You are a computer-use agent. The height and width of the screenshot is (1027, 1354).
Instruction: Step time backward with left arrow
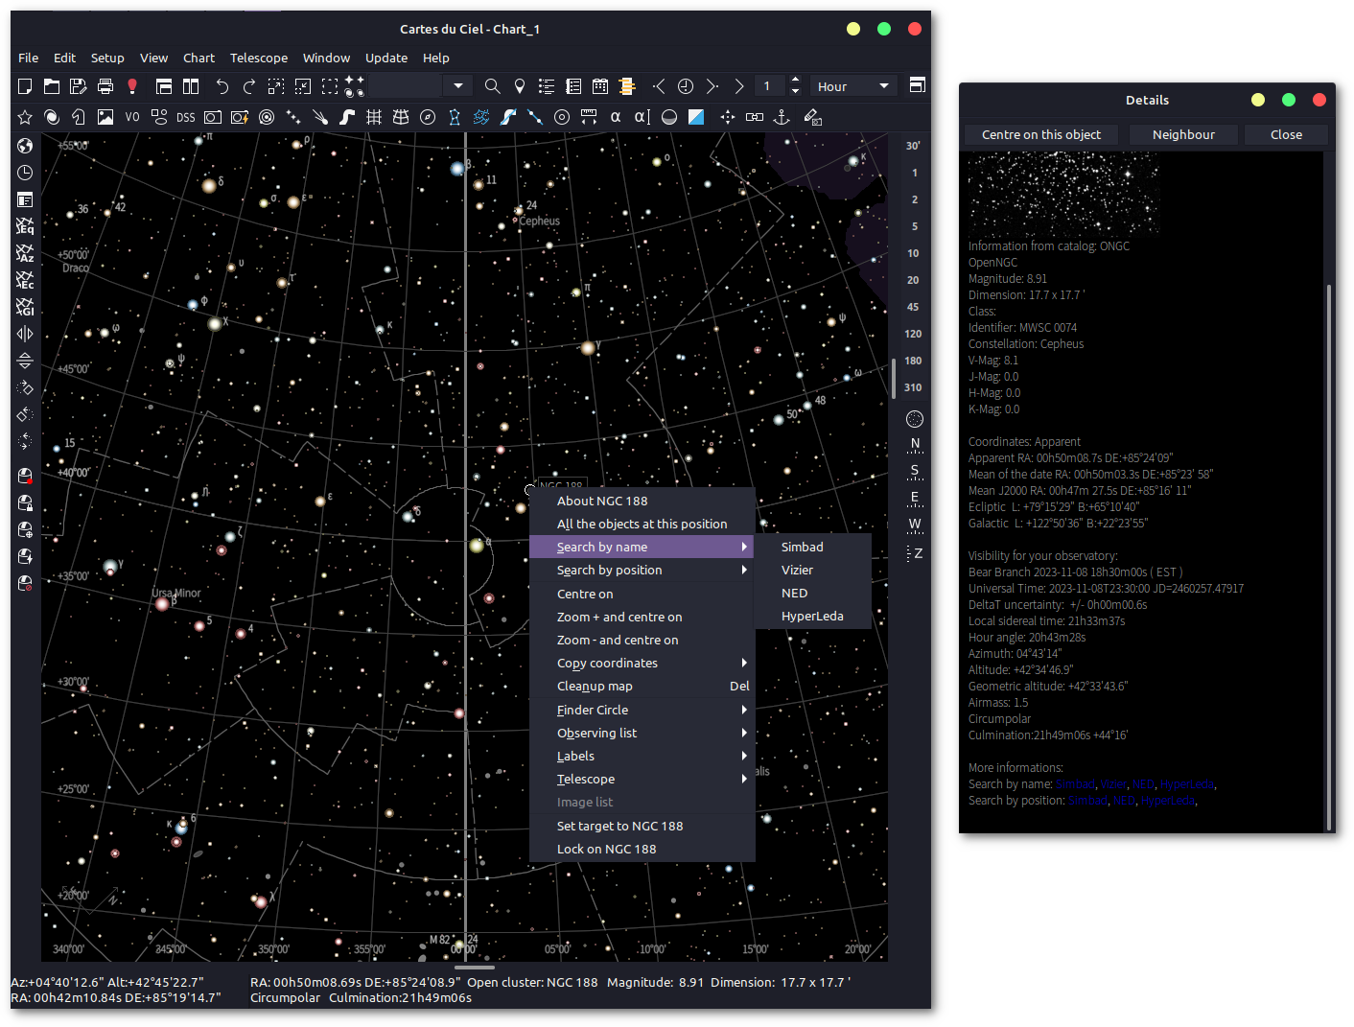pyautogui.click(x=659, y=86)
